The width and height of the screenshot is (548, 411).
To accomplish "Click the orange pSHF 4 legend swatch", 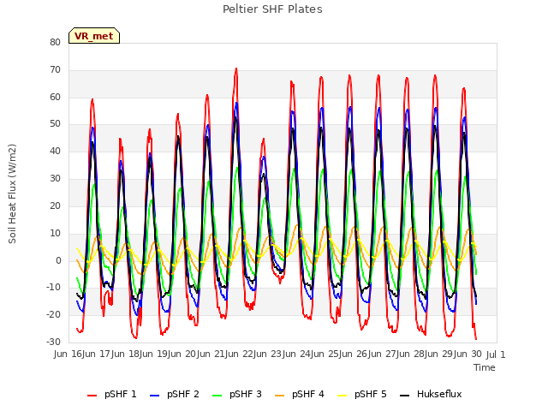I will pyautogui.click(x=280, y=396).
